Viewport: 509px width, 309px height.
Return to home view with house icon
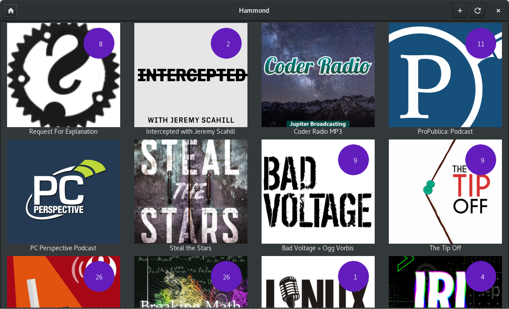[10, 10]
